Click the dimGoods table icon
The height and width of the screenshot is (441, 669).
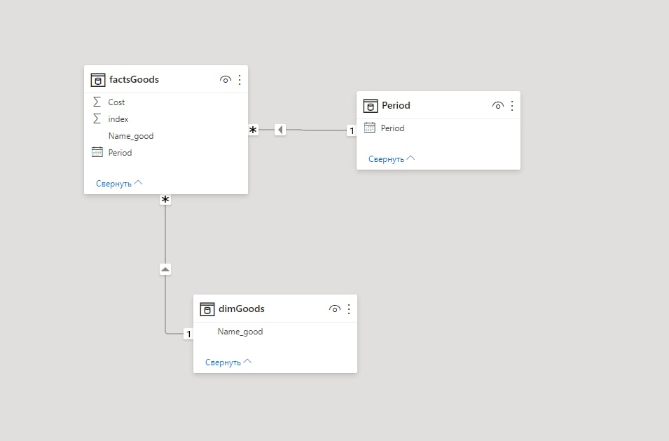207,309
